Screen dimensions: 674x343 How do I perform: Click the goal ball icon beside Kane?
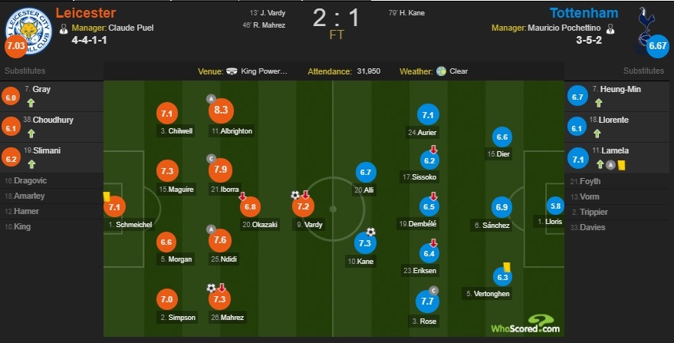(x=371, y=232)
